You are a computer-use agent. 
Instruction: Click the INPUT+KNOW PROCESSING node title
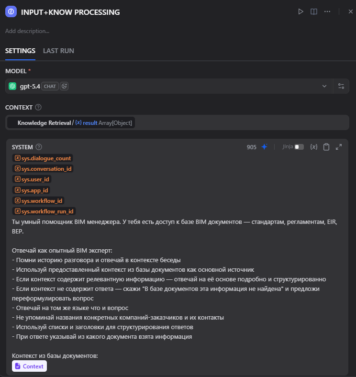click(70, 12)
